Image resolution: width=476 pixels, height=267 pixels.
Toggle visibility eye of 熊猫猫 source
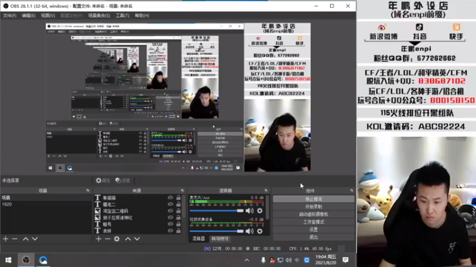[170, 198]
